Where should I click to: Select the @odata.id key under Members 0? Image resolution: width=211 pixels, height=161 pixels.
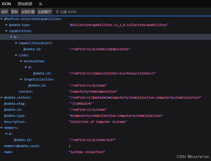coord(23,140)
